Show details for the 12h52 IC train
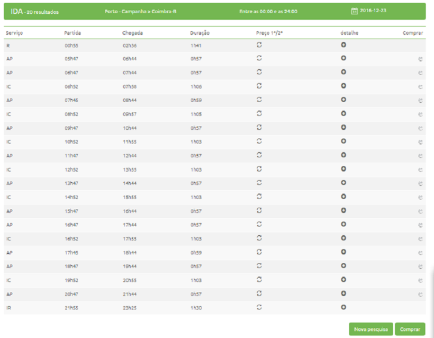This screenshot has width=434, height=338. 343,168
